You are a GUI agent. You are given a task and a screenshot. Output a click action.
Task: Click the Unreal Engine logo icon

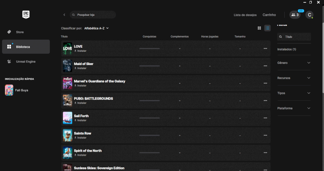(x=9, y=61)
